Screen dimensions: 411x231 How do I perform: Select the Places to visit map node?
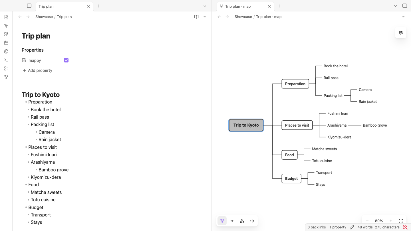coord(297,125)
